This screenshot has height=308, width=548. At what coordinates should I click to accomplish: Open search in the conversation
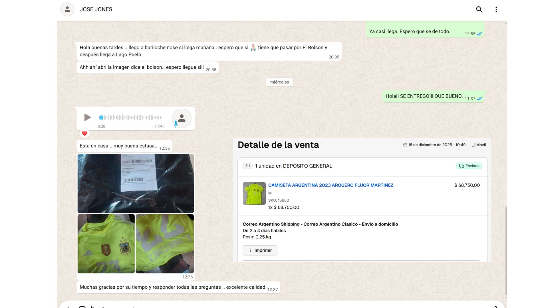pyautogui.click(x=479, y=9)
